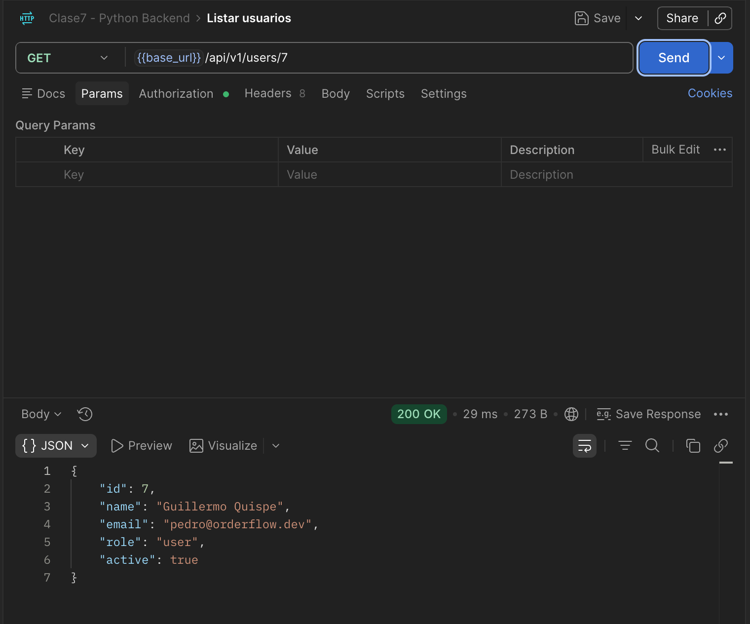Click the "Guillermo Quispe" name value
This screenshot has height=624, width=750.
220,507
